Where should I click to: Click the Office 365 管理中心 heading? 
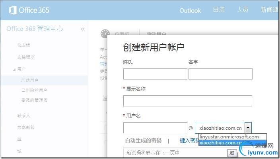35,28
